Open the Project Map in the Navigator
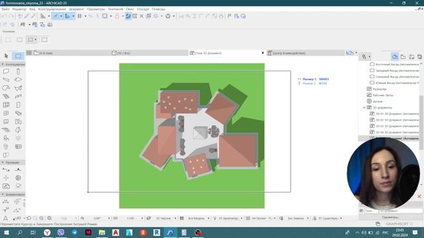The image size is (424, 238). (x=395, y=57)
